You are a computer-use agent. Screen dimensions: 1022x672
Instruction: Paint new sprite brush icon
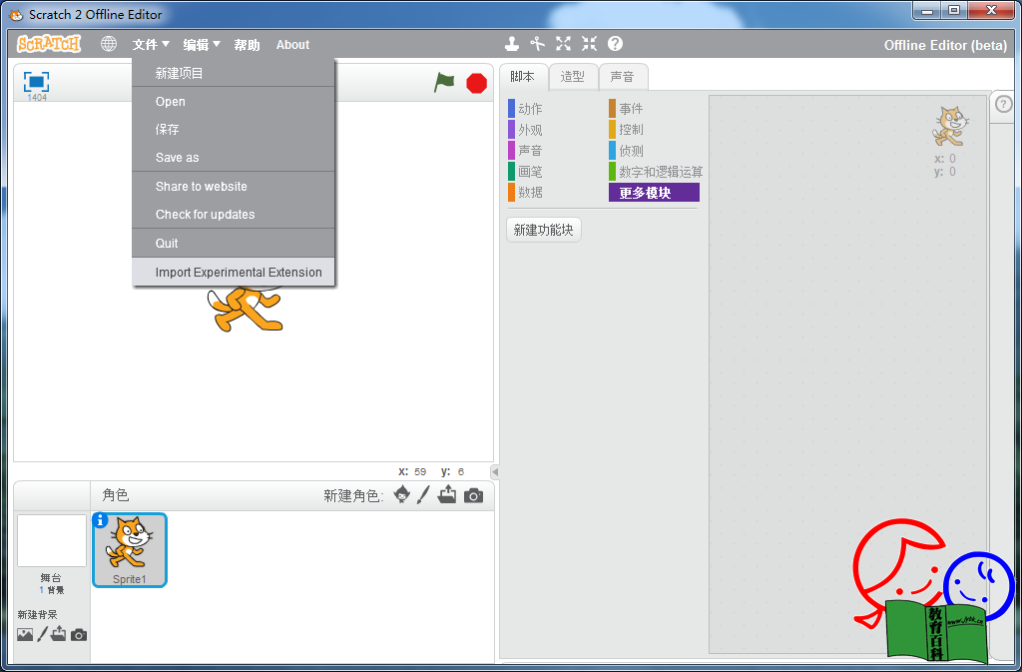423,494
